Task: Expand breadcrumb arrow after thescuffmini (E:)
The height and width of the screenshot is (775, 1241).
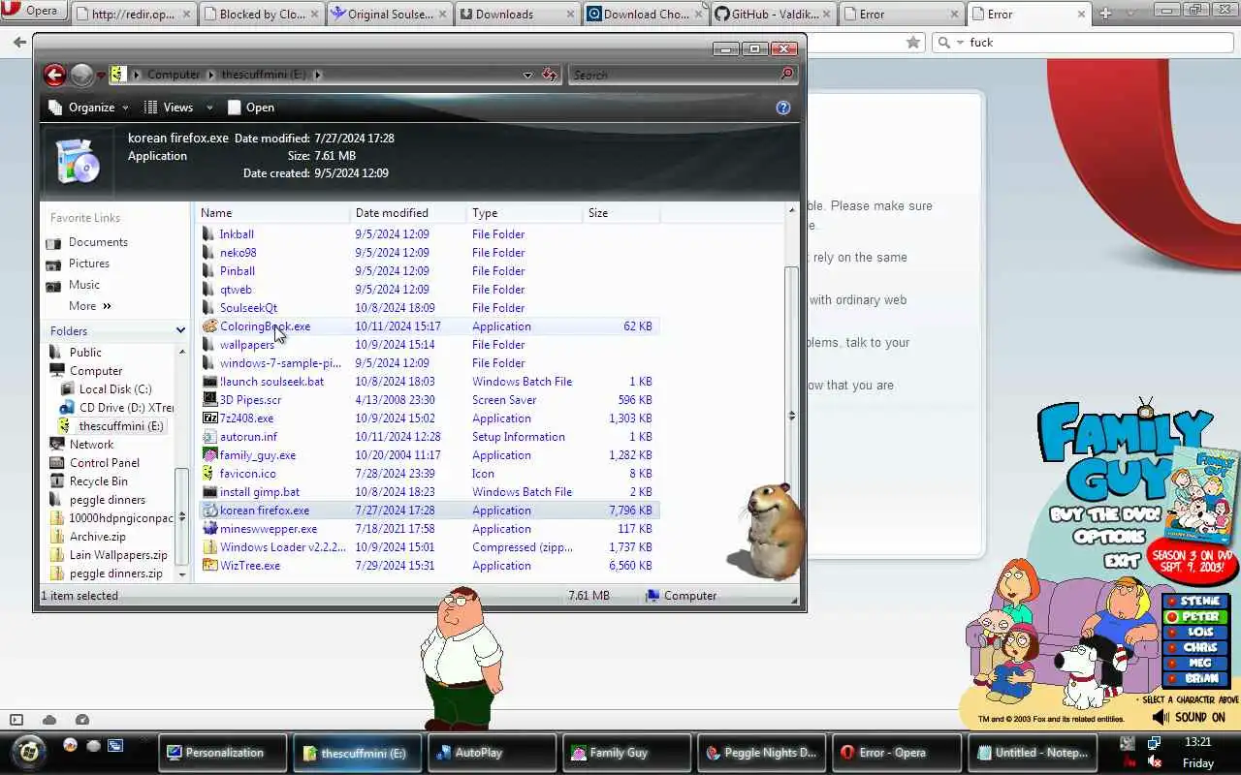Action: (x=317, y=75)
